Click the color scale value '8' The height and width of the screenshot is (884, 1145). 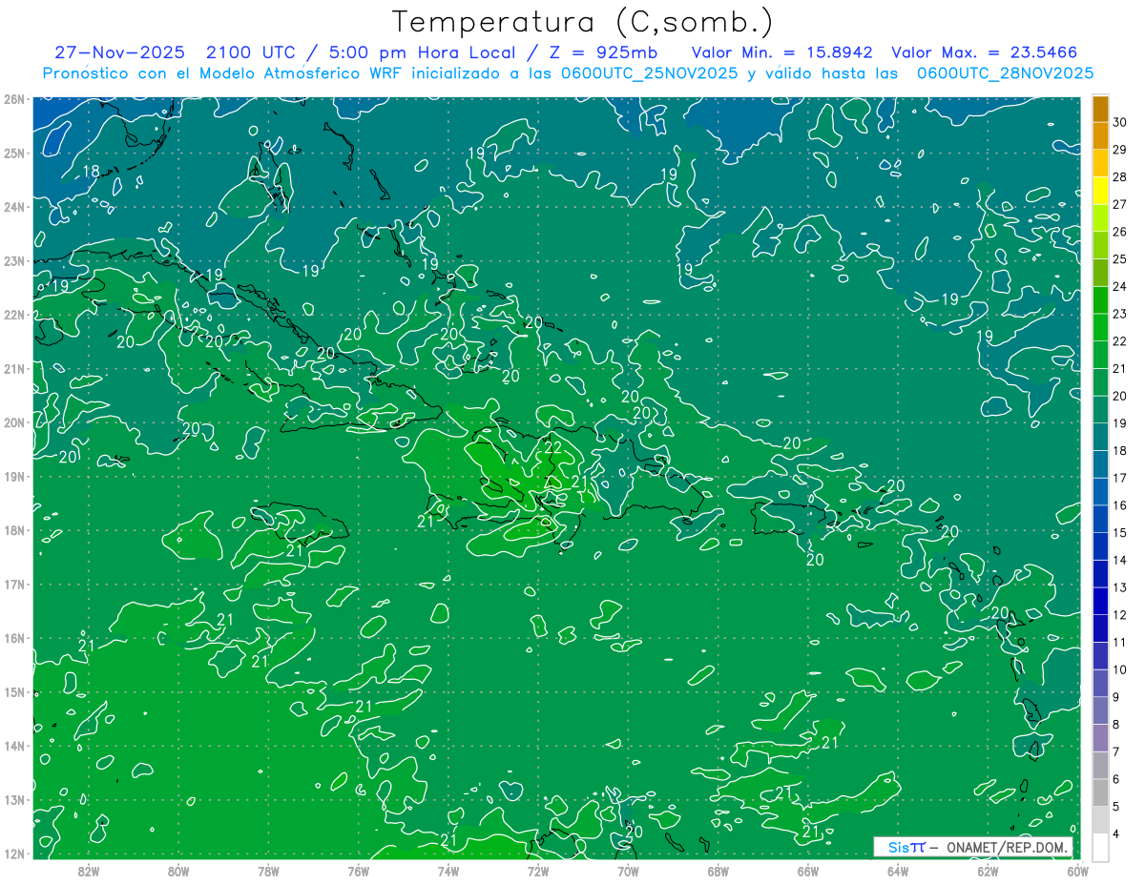(1116, 725)
